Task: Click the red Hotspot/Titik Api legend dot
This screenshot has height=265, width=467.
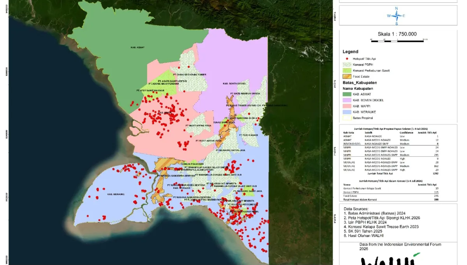Action: pos(347,58)
